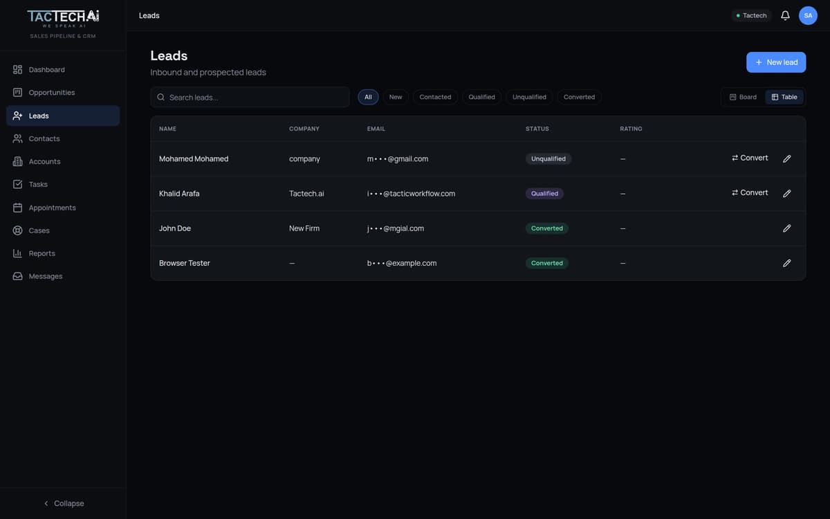Focus the Search leads input field

coord(250,97)
